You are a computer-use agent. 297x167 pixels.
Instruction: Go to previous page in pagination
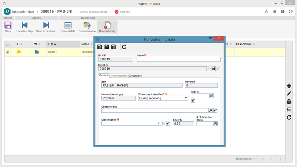click(263, 159)
